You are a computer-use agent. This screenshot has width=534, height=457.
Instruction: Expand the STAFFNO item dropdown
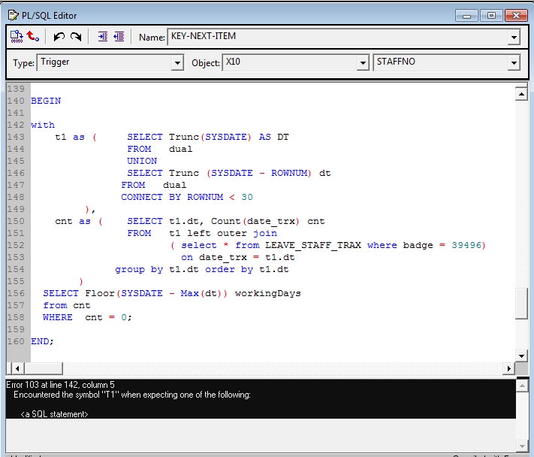click(514, 63)
